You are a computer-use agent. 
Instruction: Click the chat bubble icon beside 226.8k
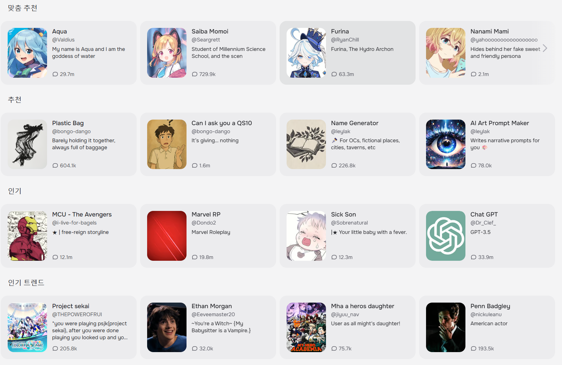[334, 166]
